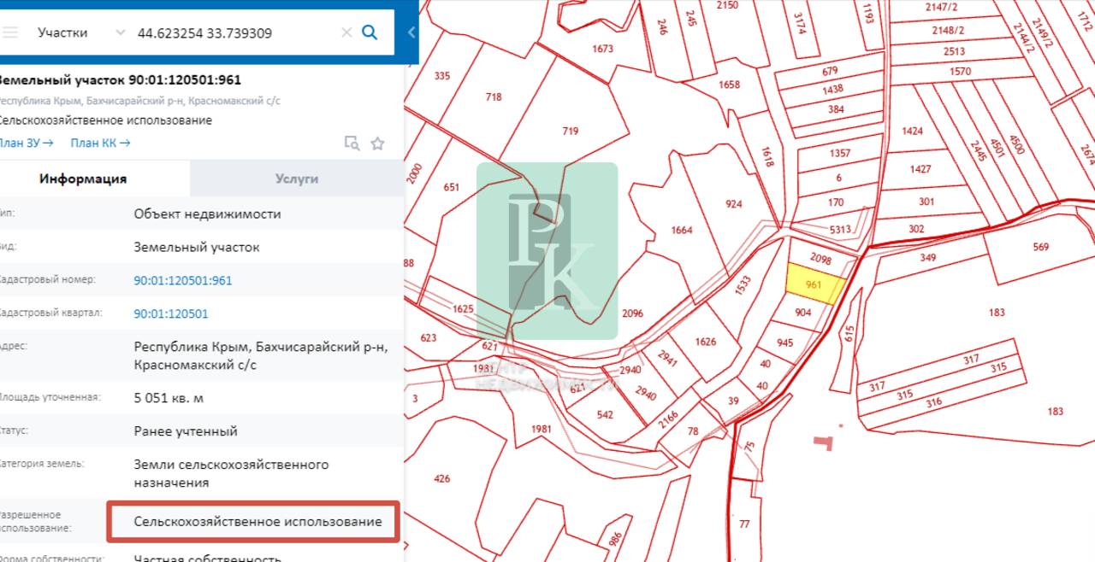The image size is (1095, 562).
Task: Open the План ЗУ link
Action: 27,143
